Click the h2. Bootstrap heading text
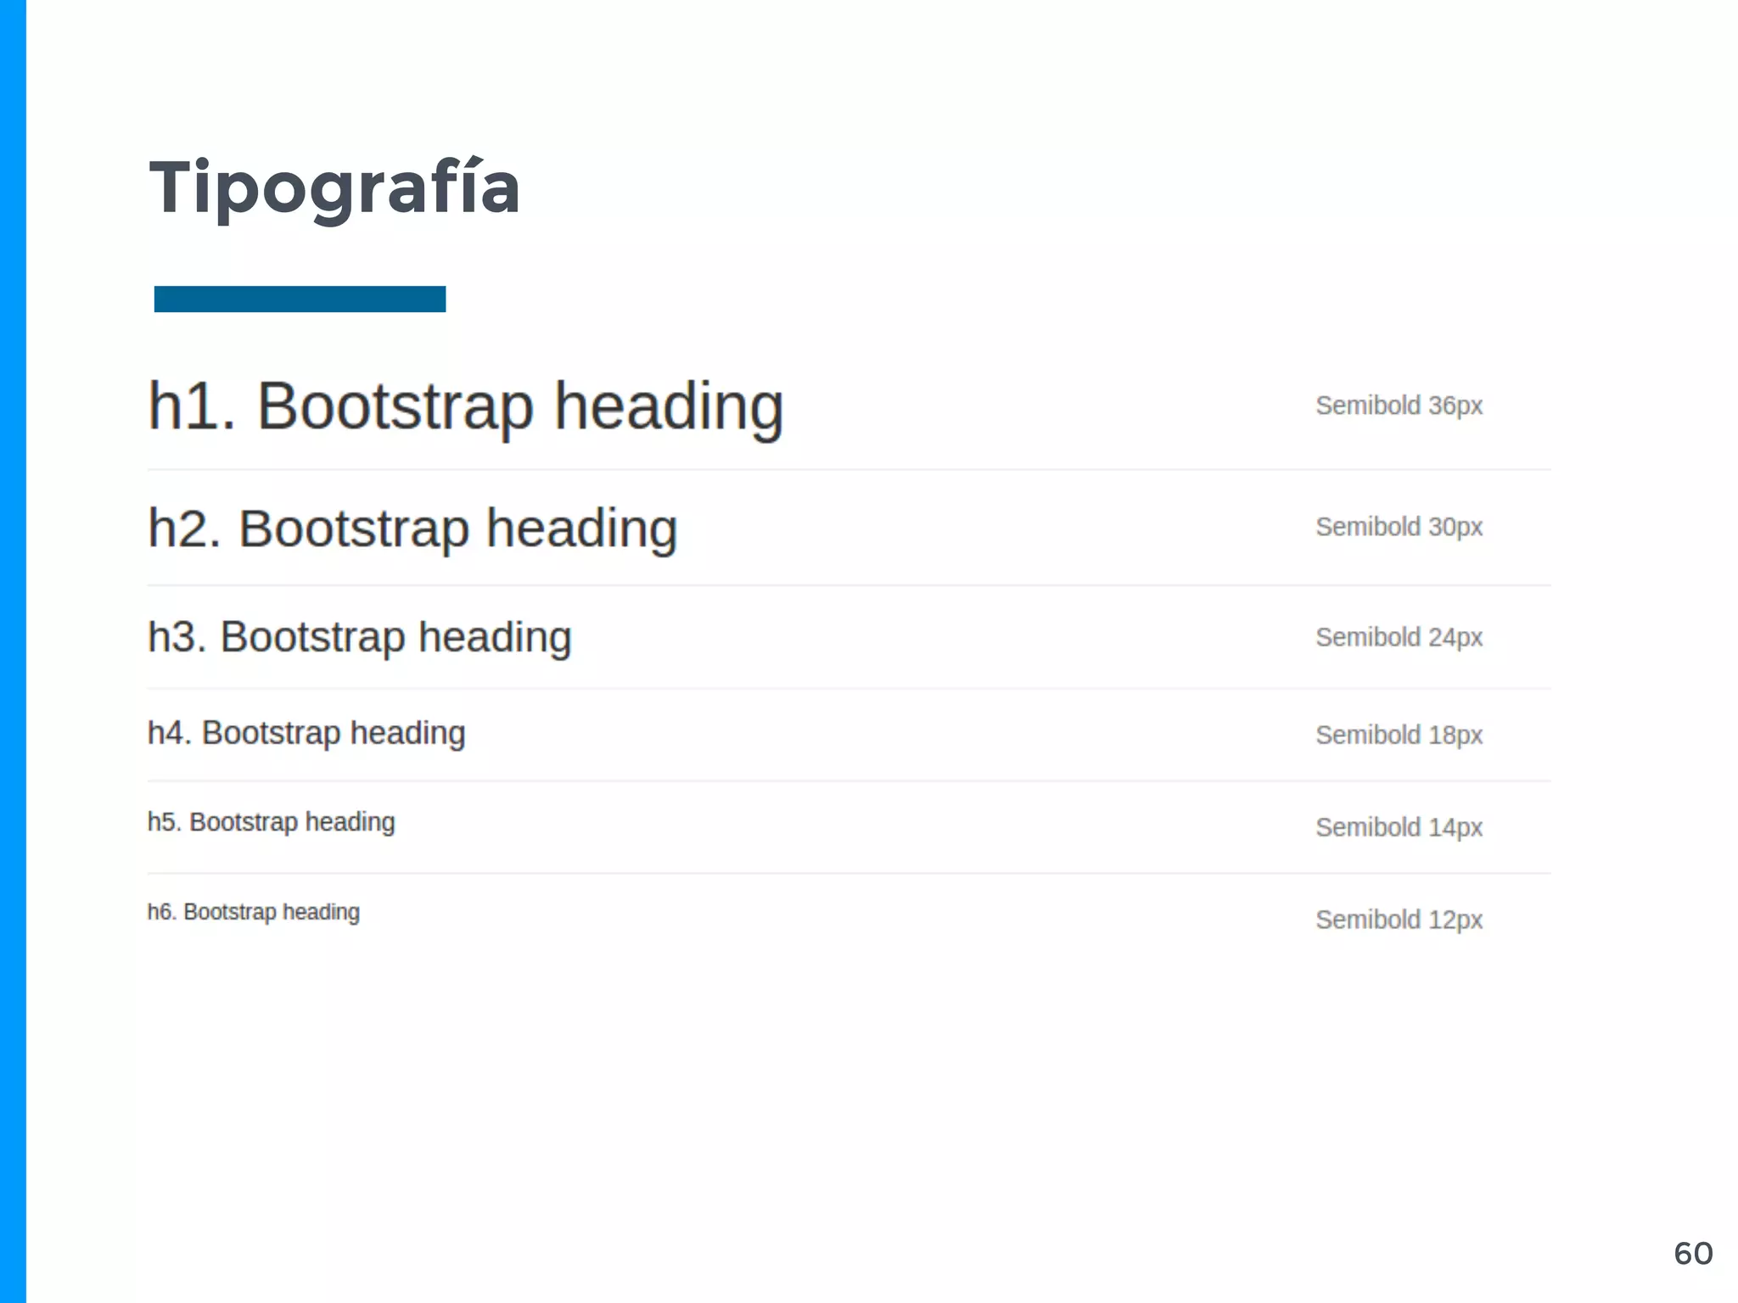This screenshot has width=1738, height=1303. (x=412, y=528)
